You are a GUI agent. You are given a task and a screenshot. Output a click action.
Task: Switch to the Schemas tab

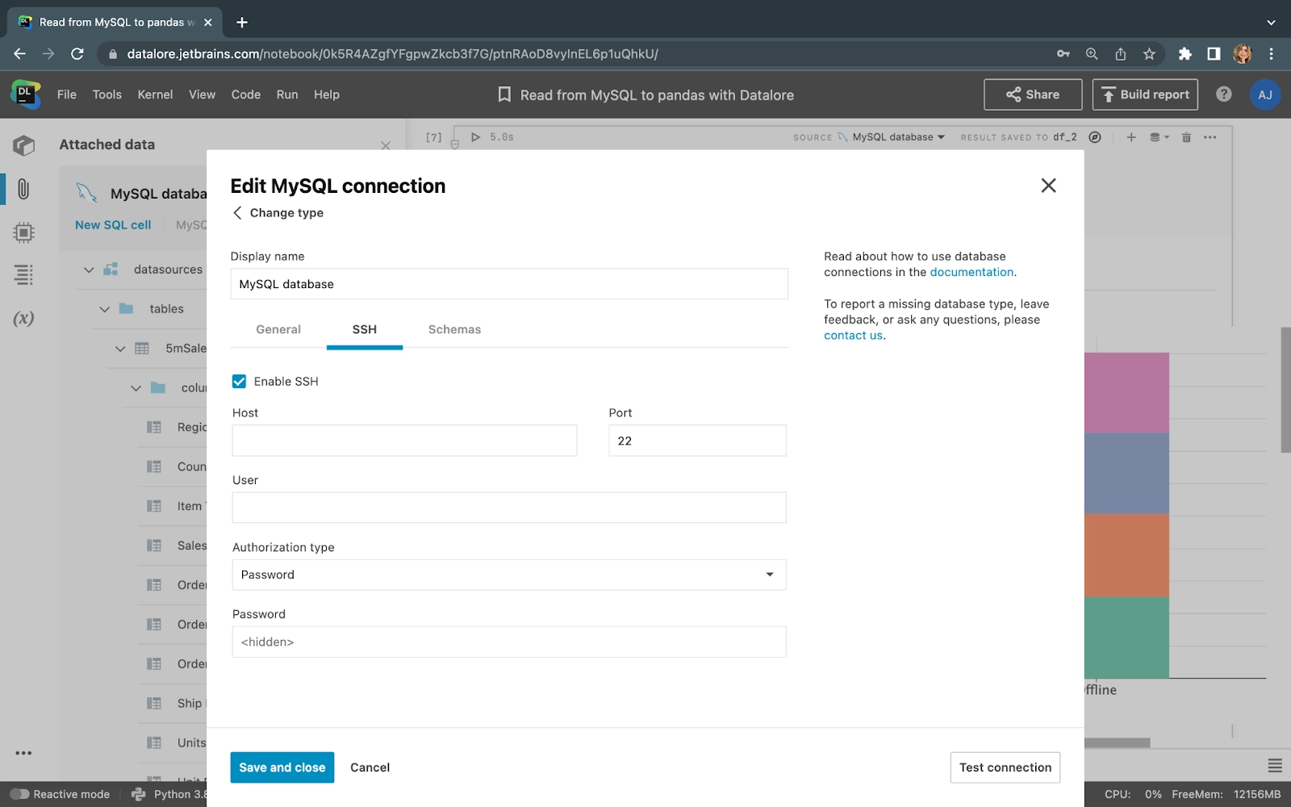coord(454,329)
